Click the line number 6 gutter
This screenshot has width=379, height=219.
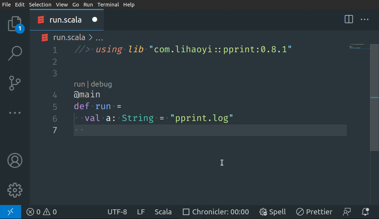(55, 118)
